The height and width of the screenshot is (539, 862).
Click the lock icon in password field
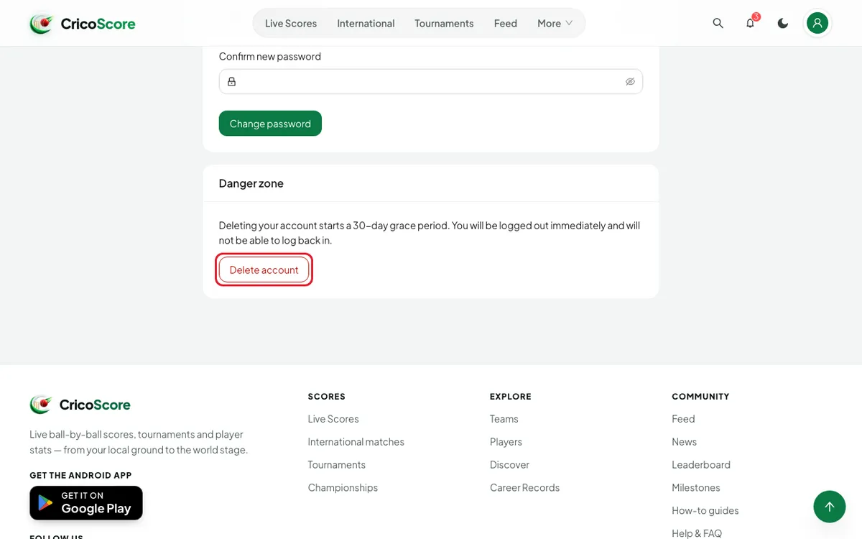pyautogui.click(x=231, y=81)
